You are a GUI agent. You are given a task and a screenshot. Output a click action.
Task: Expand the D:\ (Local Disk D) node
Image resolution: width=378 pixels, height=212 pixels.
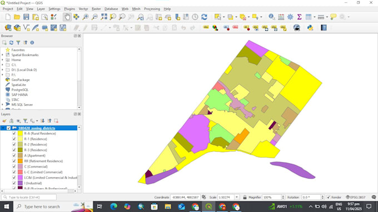coord(3,70)
